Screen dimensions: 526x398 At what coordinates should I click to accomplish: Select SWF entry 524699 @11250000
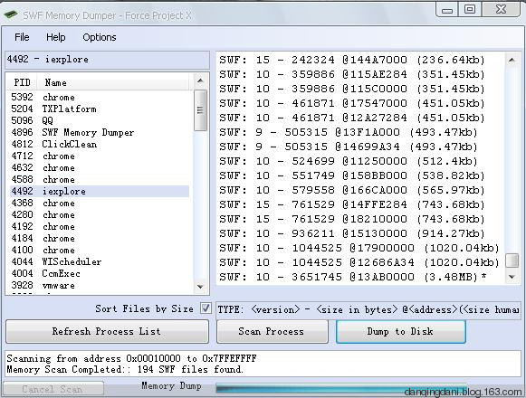349,161
